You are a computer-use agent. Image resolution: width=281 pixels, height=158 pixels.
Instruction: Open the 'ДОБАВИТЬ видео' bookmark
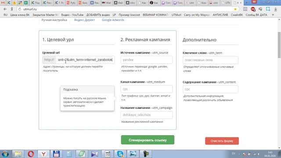point(98,15)
